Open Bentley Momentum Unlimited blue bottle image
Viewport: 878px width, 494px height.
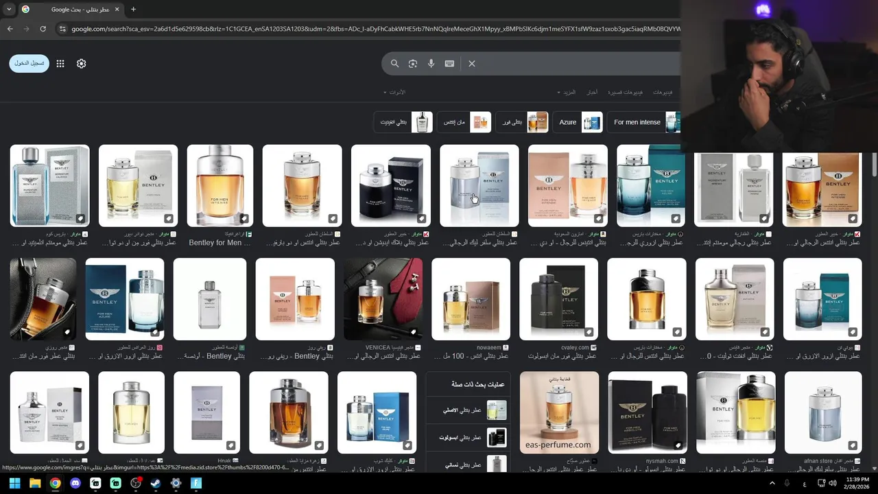tap(49, 185)
